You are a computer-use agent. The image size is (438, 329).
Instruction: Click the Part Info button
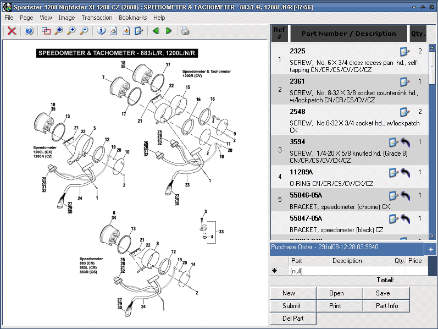click(x=387, y=306)
